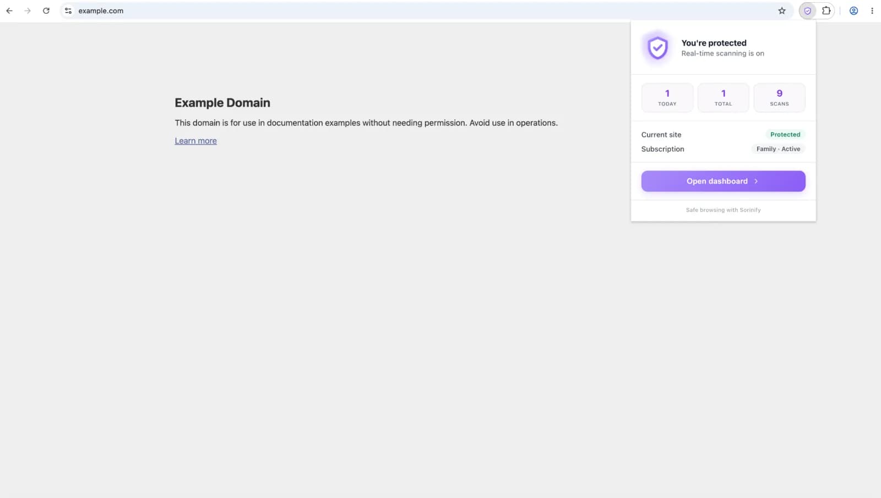The height and width of the screenshot is (498, 881).
Task: Open site information icon in address bar
Action: point(68,10)
